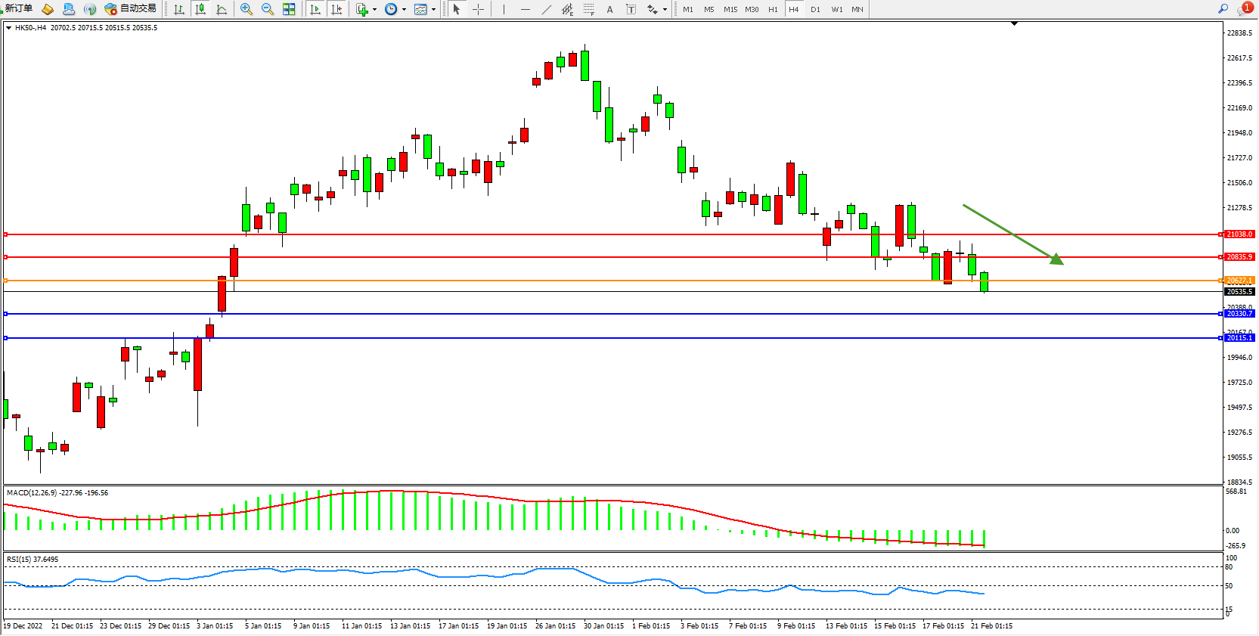This screenshot has width=1259, height=636.
Task: Click the 新订单 new order button
Action: (18, 8)
